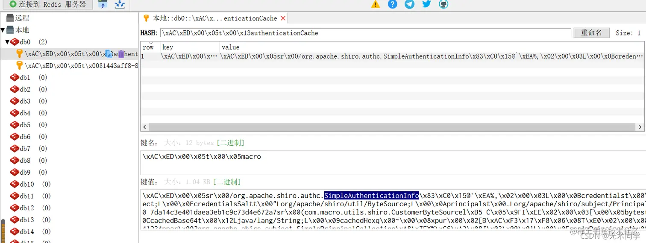The height and width of the screenshot is (243, 646).
Task: Open the Telegram icon
Action: click(409, 4)
